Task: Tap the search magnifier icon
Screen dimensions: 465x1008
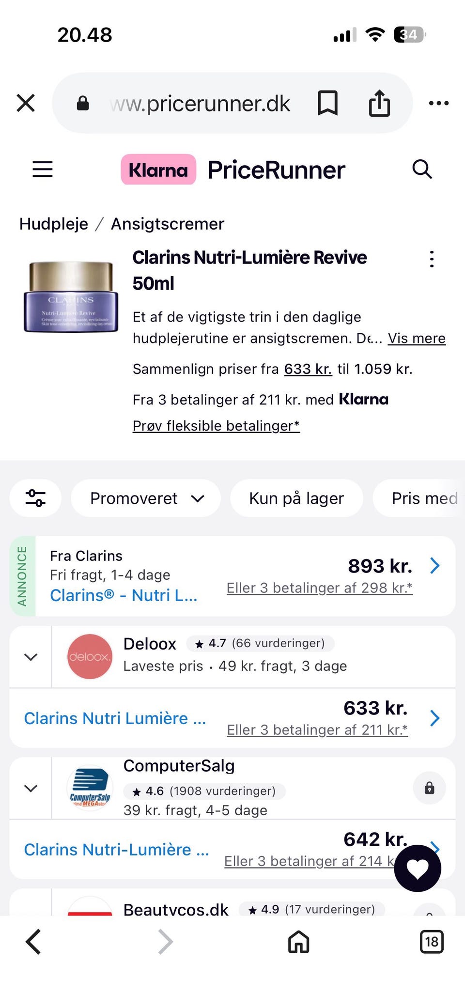Action: (x=422, y=170)
